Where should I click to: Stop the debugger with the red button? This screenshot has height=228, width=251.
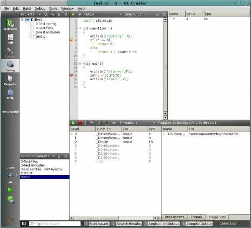80,123
